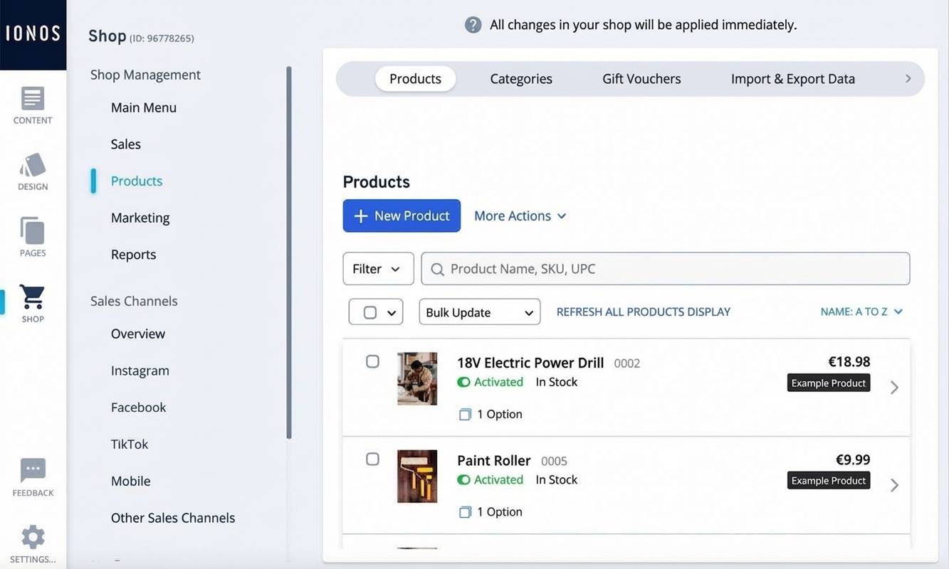Click Refresh All Products Display link
The height and width of the screenshot is (569, 949).
click(x=643, y=312)
